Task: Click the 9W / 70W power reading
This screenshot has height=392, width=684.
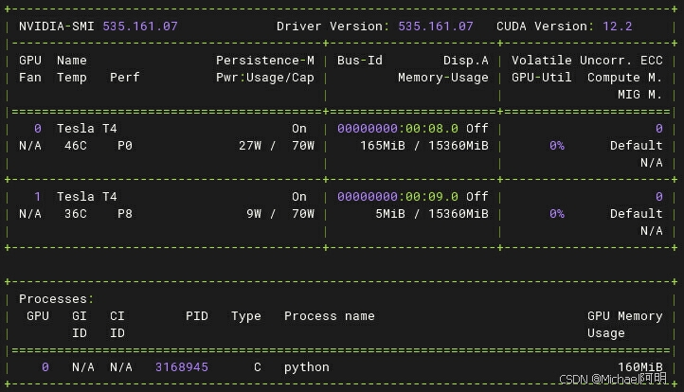Action: pos(280,214)
